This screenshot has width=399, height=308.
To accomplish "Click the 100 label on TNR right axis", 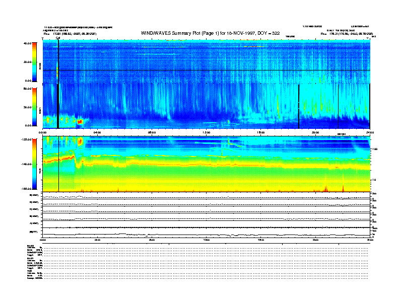I will 374,149.
